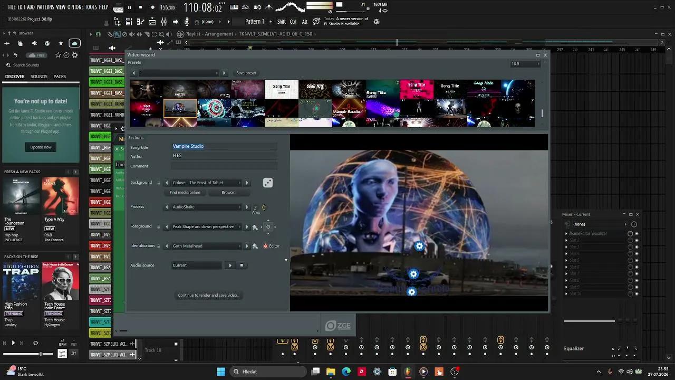
Task: Open browser settings gear icon
Action: click(75, 55)
